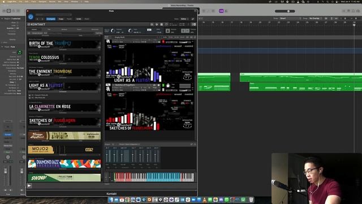This screenshot has width=362, height=204.
Task: Open Tenor Colossus library banner
Action: tap(64, 58)
